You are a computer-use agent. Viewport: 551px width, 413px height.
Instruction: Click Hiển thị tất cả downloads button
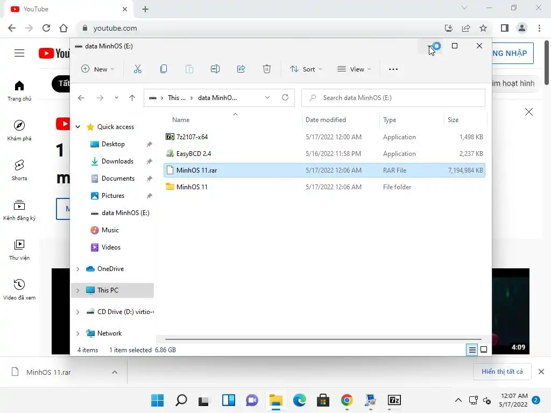click(502, 372)
